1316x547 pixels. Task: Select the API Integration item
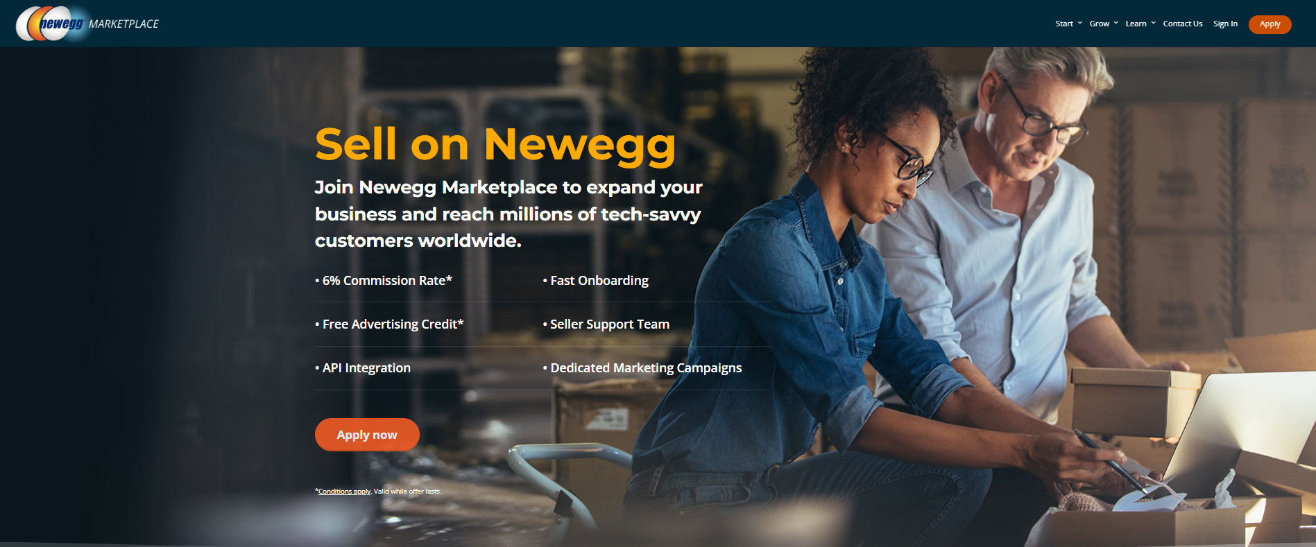pyautogui.click(x=363, y=368)
